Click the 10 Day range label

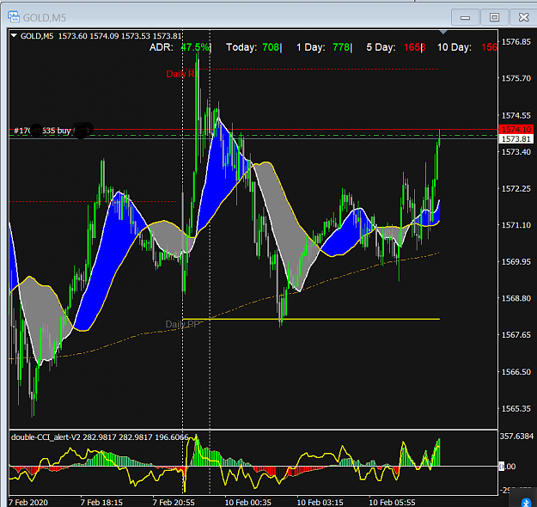[455, 47]
